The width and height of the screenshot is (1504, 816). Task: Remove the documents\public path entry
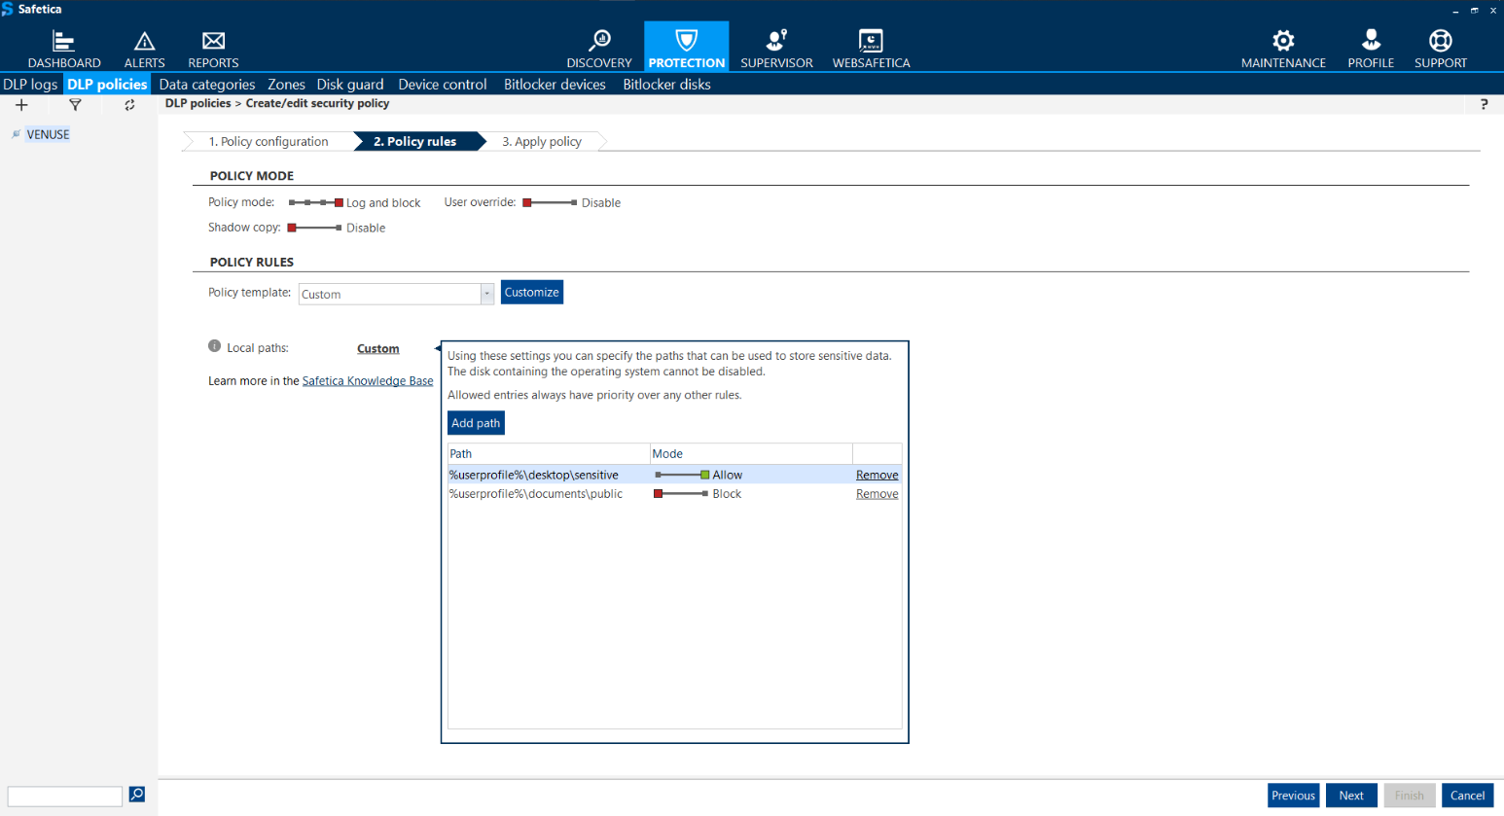click(877, 494)
